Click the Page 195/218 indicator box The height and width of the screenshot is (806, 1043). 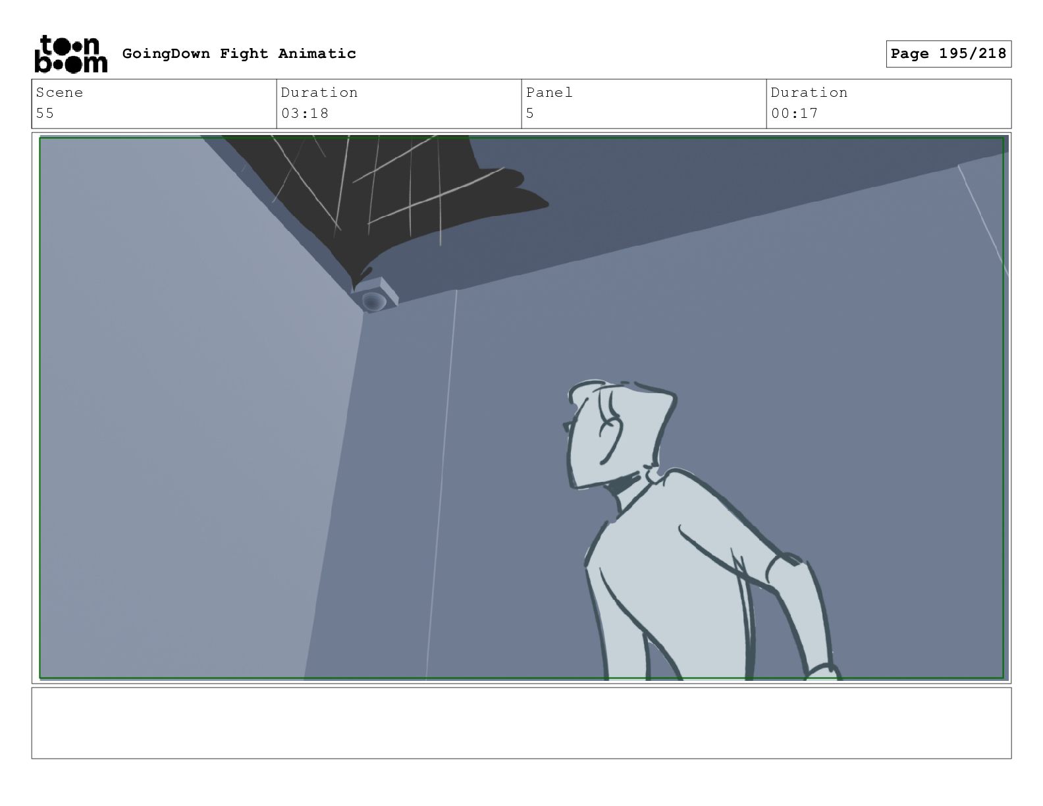tap(948, 54)
